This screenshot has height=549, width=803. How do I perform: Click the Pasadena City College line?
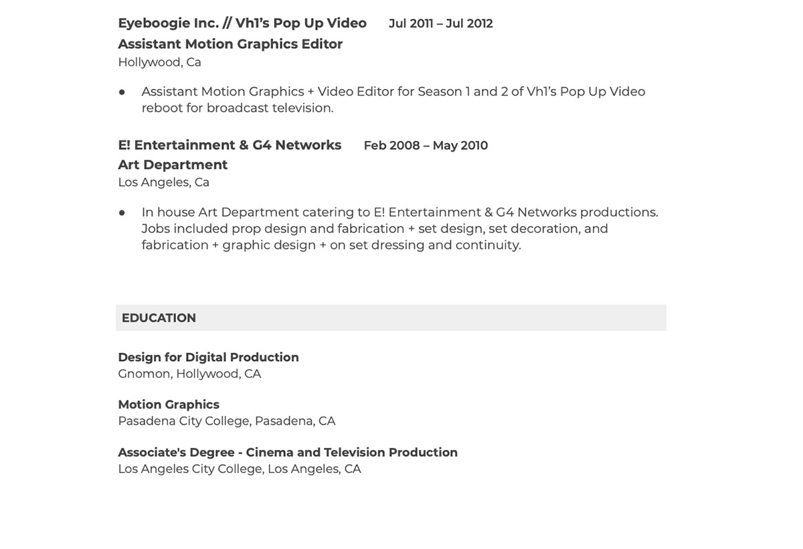pyautogui.click(x=226, y=421)
